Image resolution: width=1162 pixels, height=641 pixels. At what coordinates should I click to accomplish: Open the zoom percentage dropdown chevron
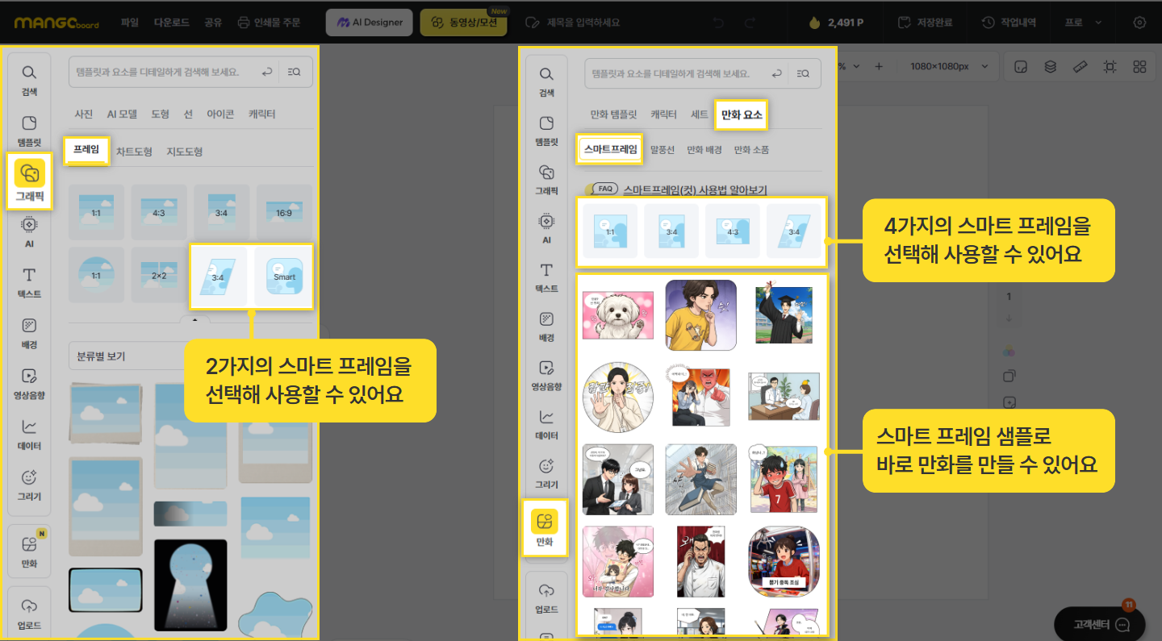(x=856, y=67)
